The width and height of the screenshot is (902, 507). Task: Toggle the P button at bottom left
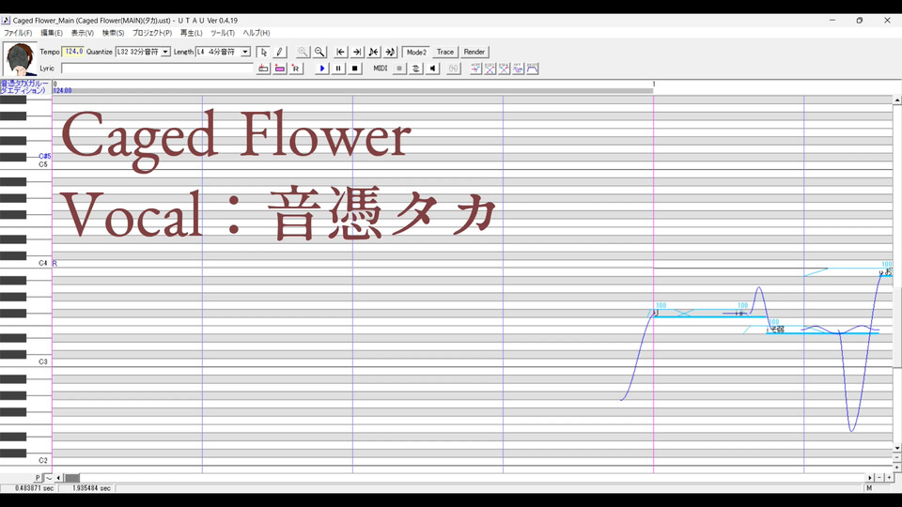pos(38,478)
